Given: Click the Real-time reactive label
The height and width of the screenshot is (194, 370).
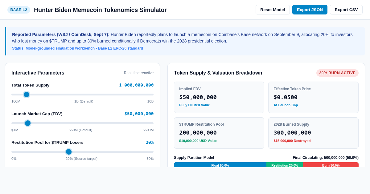Looking at the screenshot, I should pos(139,73).
